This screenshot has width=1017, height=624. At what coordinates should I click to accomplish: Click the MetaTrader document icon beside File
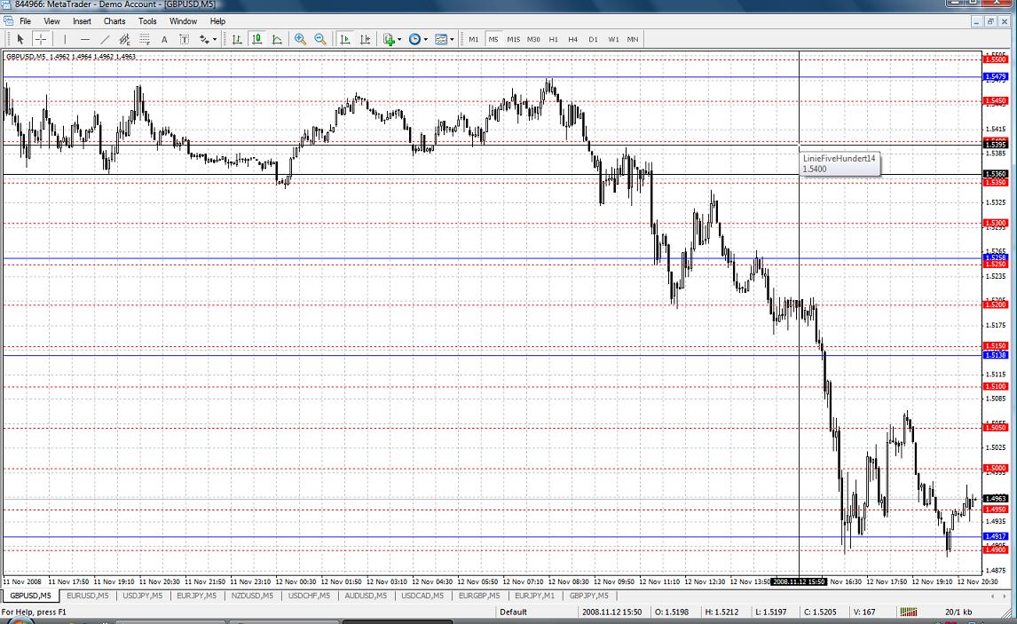click(9, 21)
